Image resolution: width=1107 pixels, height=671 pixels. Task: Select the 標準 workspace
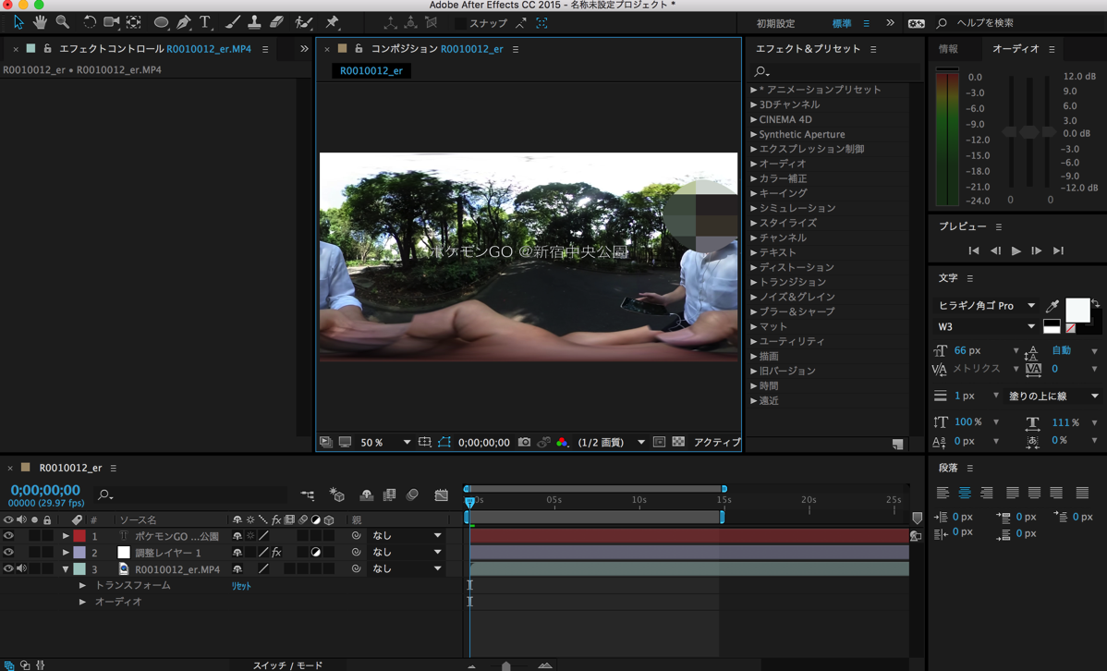pyautogui.click(x=842, y=23)
